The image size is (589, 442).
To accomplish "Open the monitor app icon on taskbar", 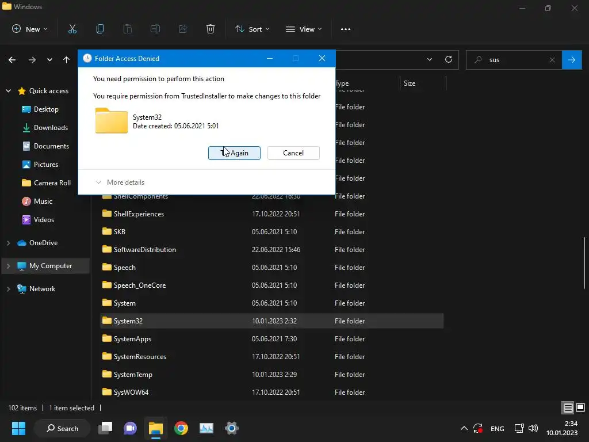I will (x=206, y=428).
